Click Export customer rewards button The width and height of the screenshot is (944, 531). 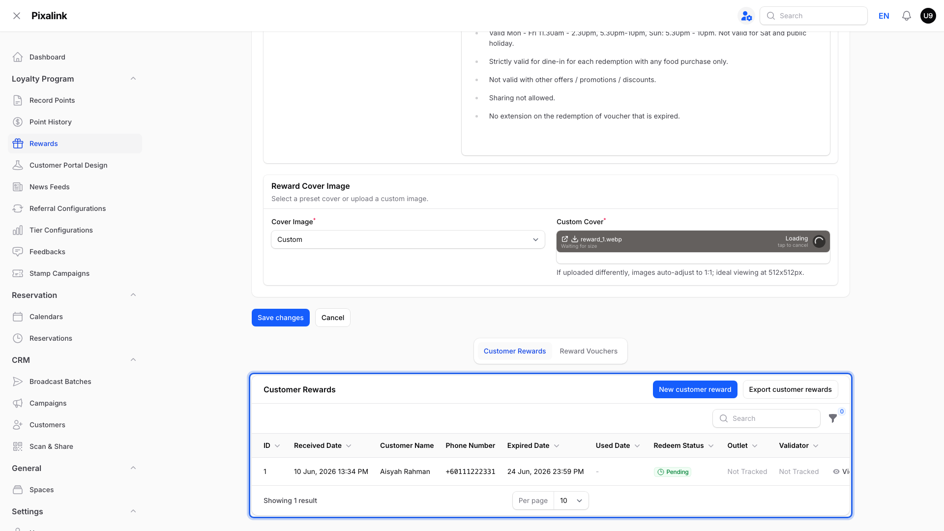coord(791,389)
